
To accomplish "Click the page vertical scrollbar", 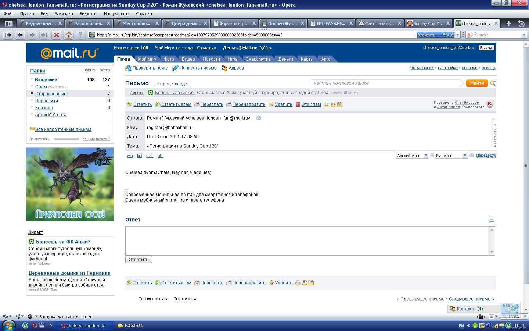I will point(526,177).
